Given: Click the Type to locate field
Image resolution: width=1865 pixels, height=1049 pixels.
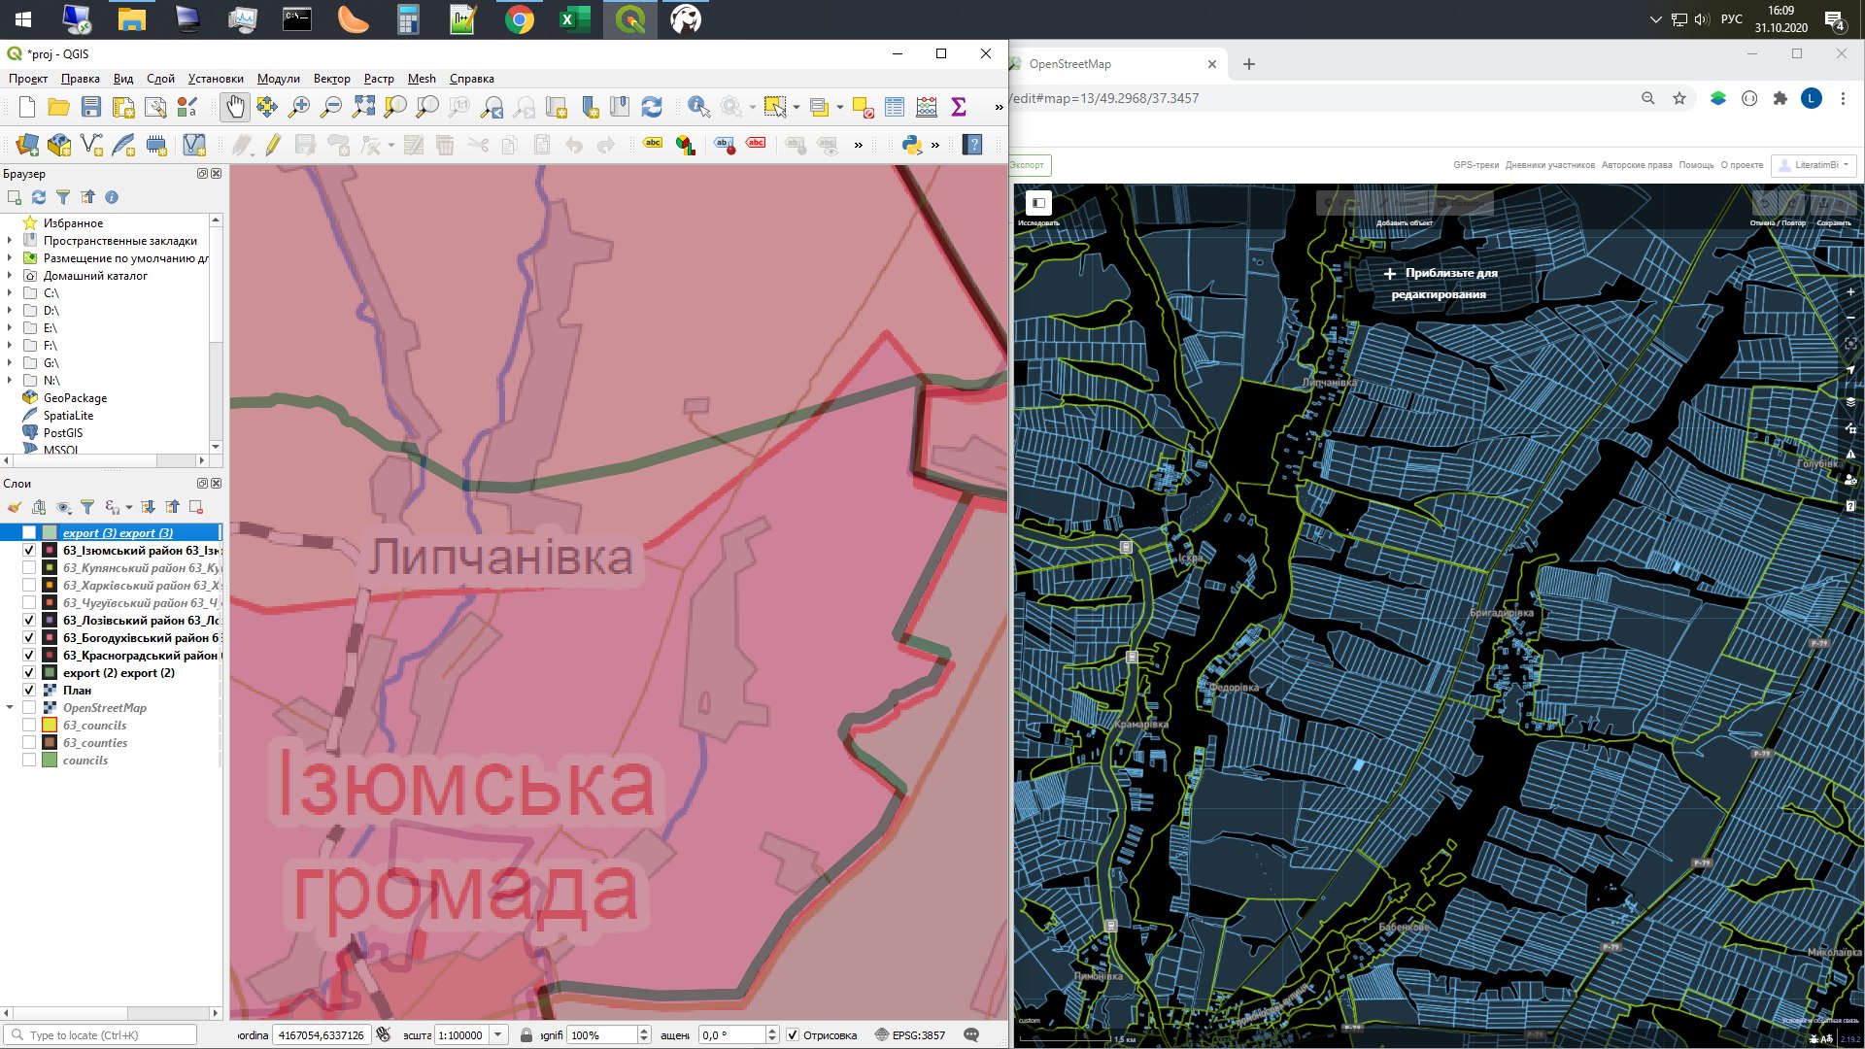Looking at the screenshot, I should click(100, 1034).
